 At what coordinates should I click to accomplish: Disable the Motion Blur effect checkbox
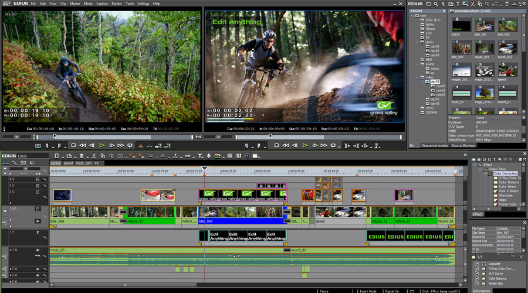point(477,283)
